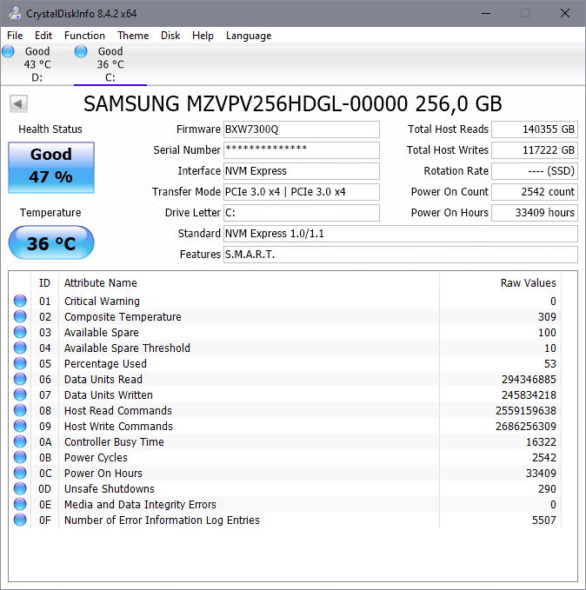Viewport: 586px width, 590px height.
Task: Select the Percentage Used attribute text
Action: pos(105,364)
